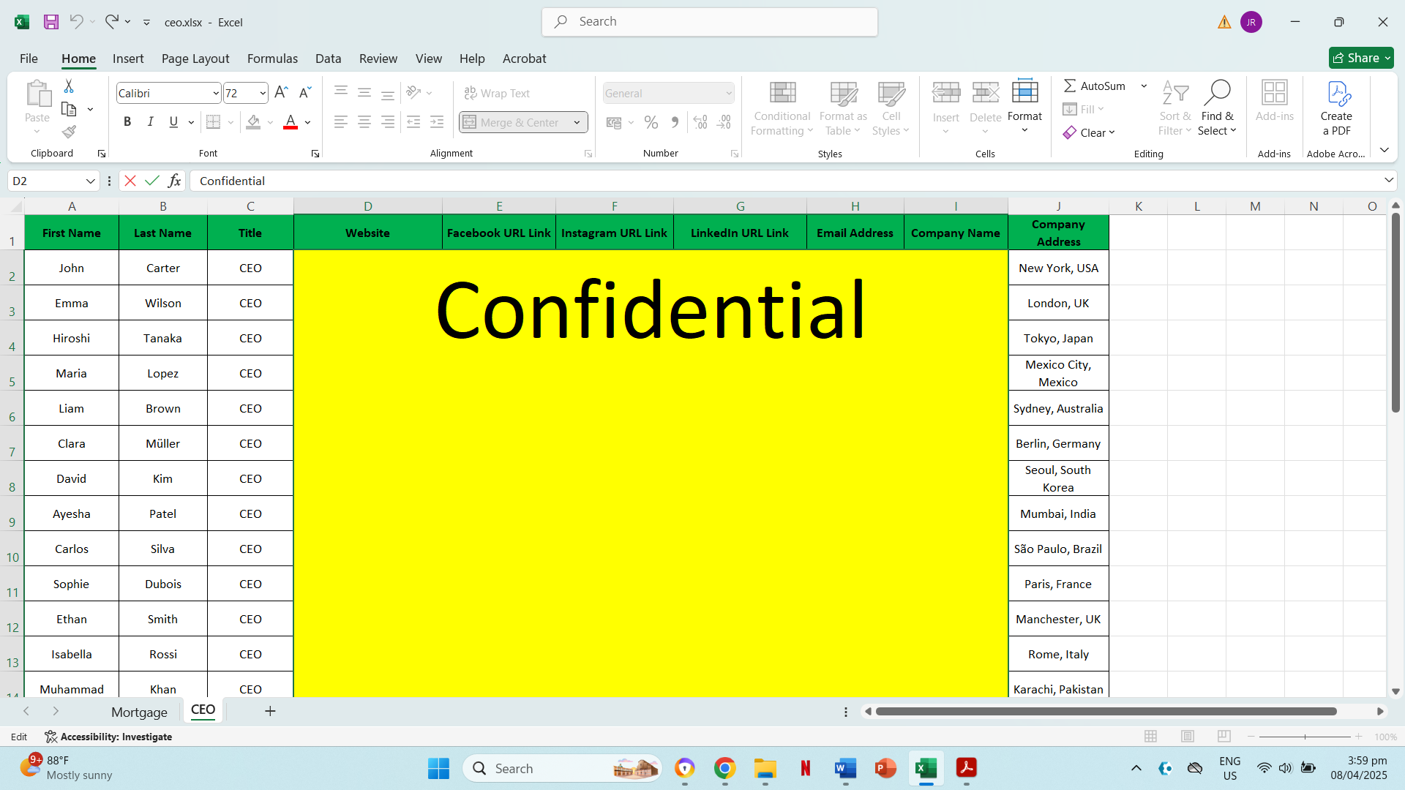Click the Center horizontal alignment icon
The width and height of the screenshot is (1405, 790).
click(x=364, y=122)
